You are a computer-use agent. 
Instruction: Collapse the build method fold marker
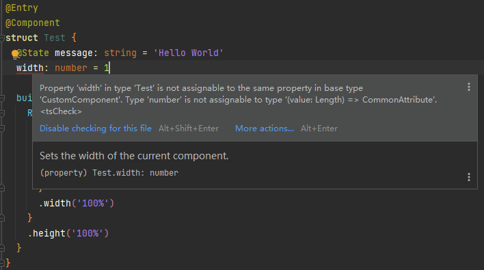point(2,98)
